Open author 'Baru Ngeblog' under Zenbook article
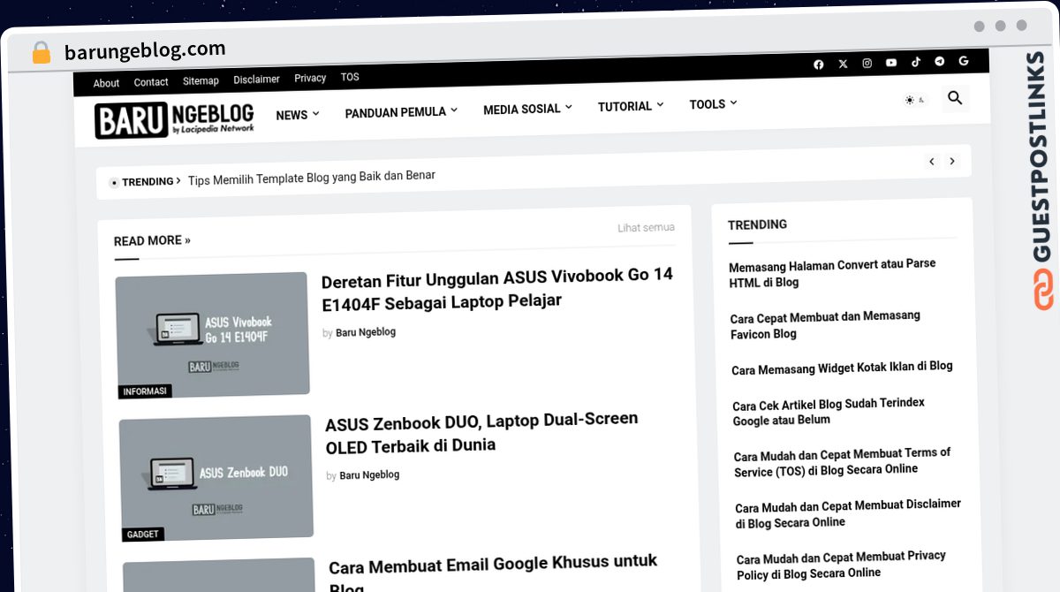 (369, 475)
